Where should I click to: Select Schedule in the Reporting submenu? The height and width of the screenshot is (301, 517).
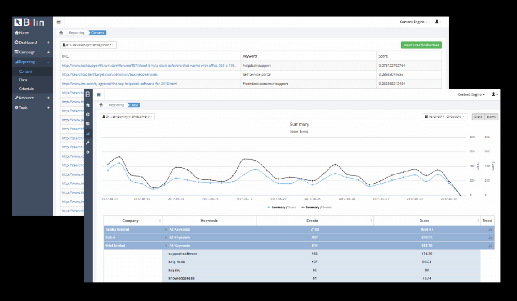click(26, 89)
